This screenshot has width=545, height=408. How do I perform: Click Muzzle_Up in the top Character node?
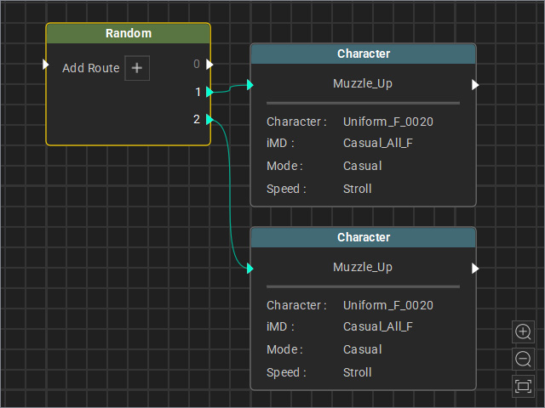tap(363, 83)
